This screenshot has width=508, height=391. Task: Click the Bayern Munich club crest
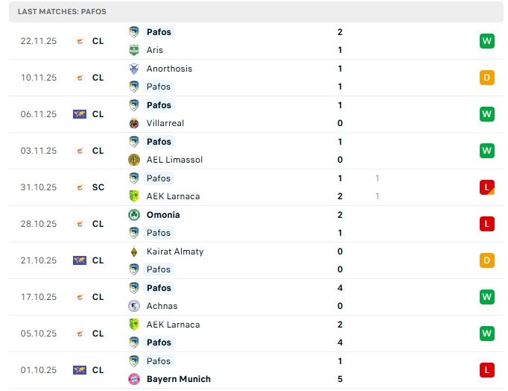pos(134,379)
